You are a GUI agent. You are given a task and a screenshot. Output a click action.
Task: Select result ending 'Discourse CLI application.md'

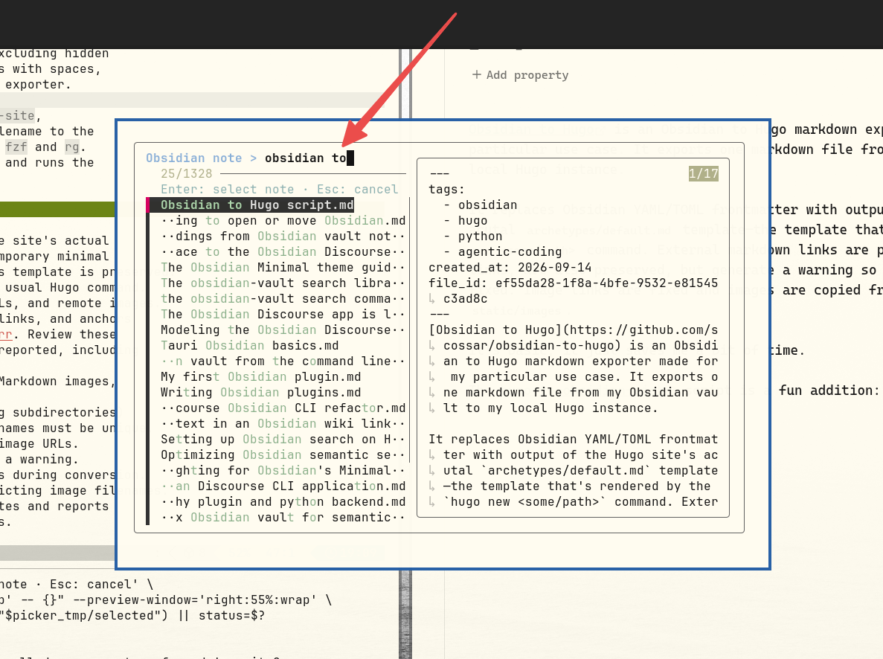pyautogui.click(x=283, y=486)
